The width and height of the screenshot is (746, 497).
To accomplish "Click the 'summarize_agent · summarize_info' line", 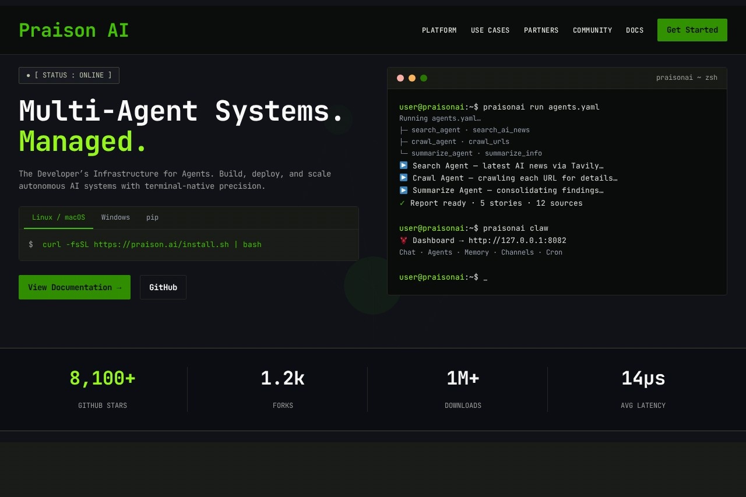I will coord(470,153).
